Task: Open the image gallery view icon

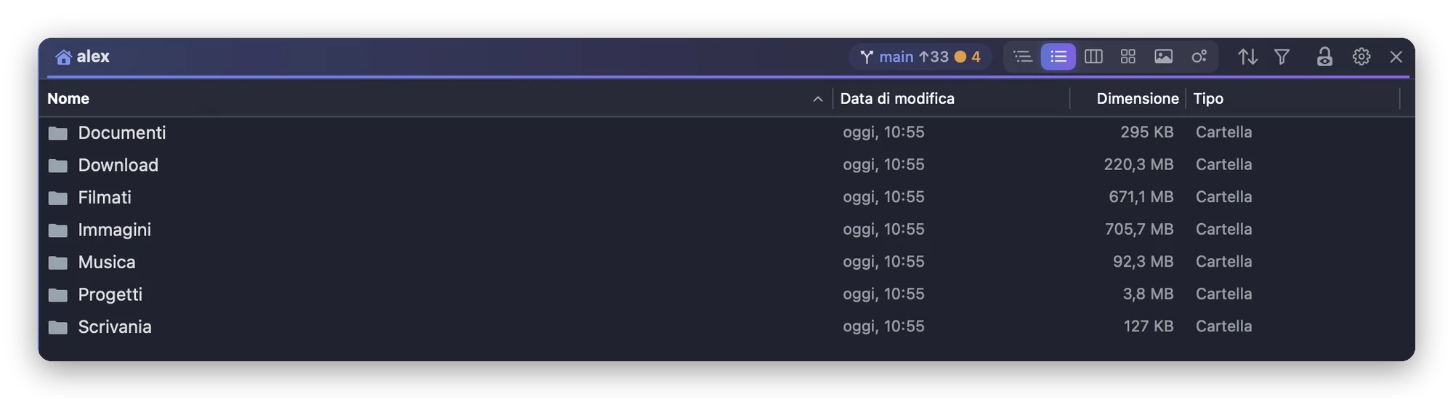Action: 1163,57
